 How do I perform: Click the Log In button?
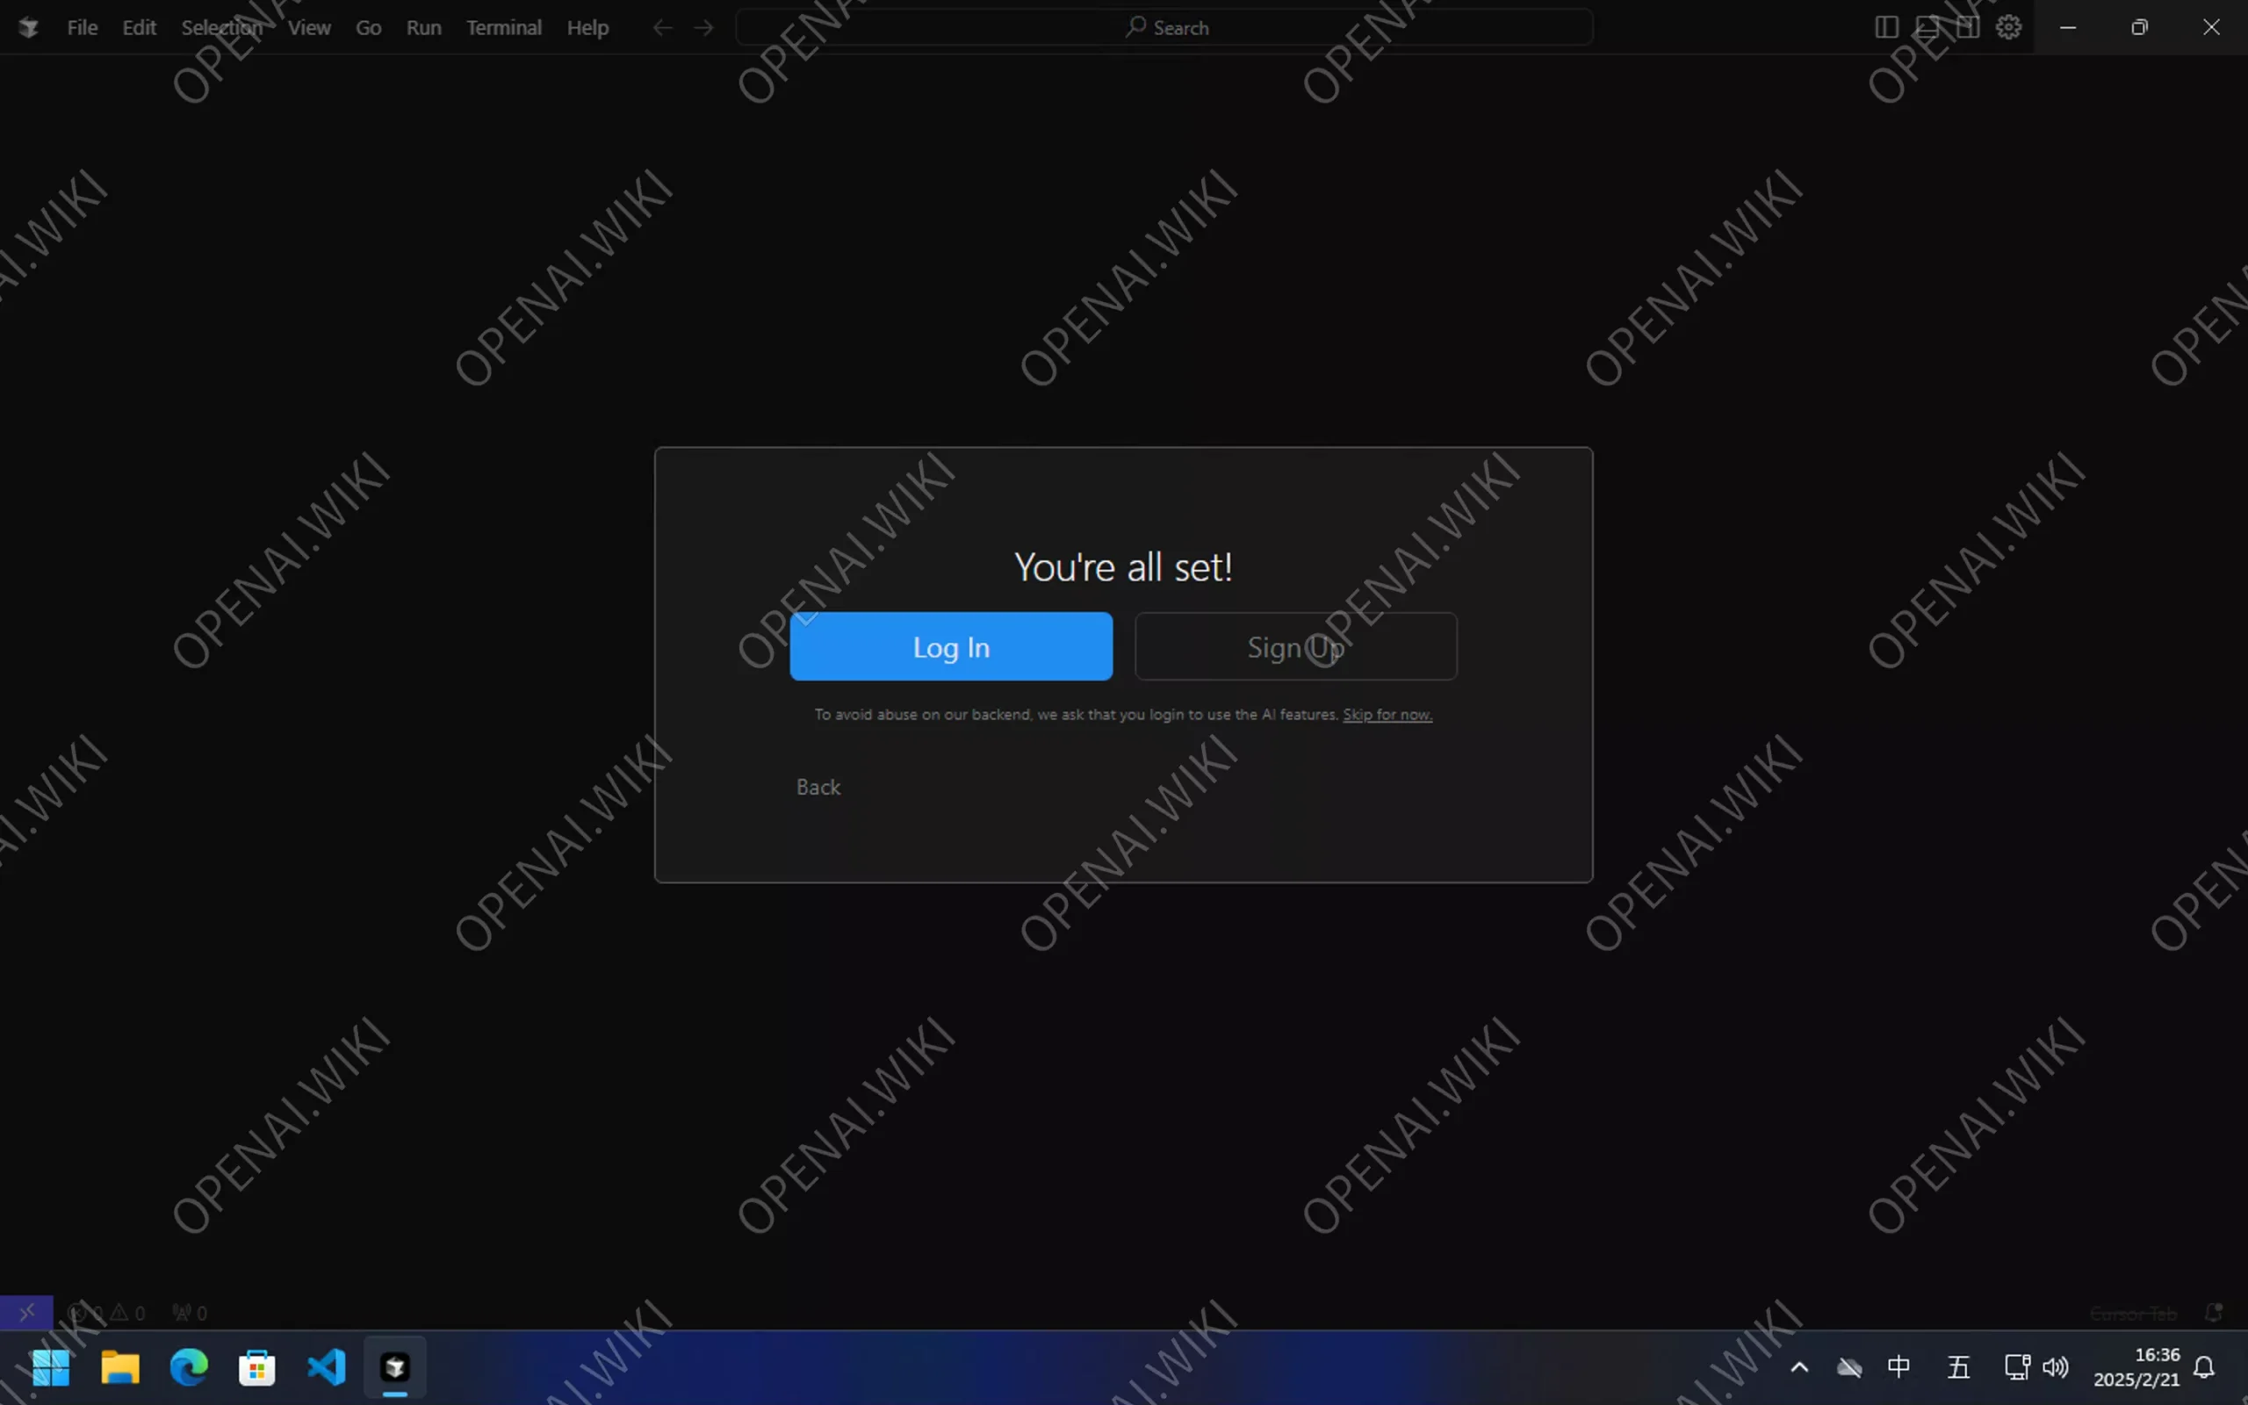pos(952,645)
